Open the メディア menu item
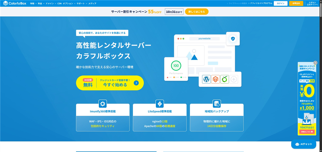The image size is (322, 152). 92,4
